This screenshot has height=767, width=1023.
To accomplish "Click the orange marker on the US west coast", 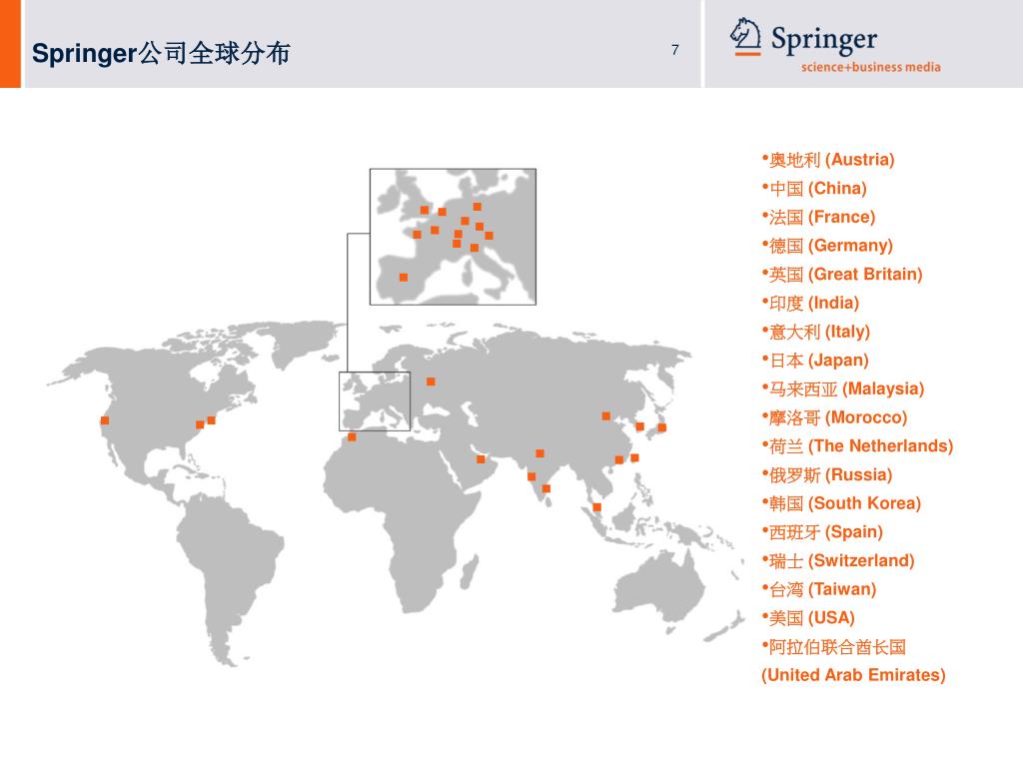I will pos(105,420).
